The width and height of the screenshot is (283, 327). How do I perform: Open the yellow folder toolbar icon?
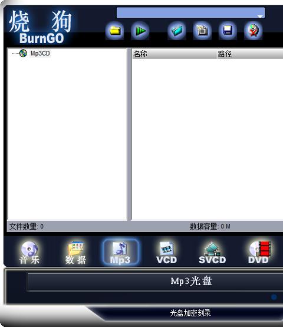point(115,31)
